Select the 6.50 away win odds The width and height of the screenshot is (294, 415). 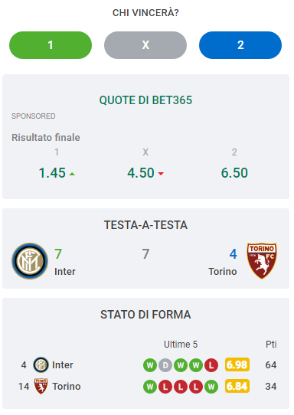(x=234, y=173)
